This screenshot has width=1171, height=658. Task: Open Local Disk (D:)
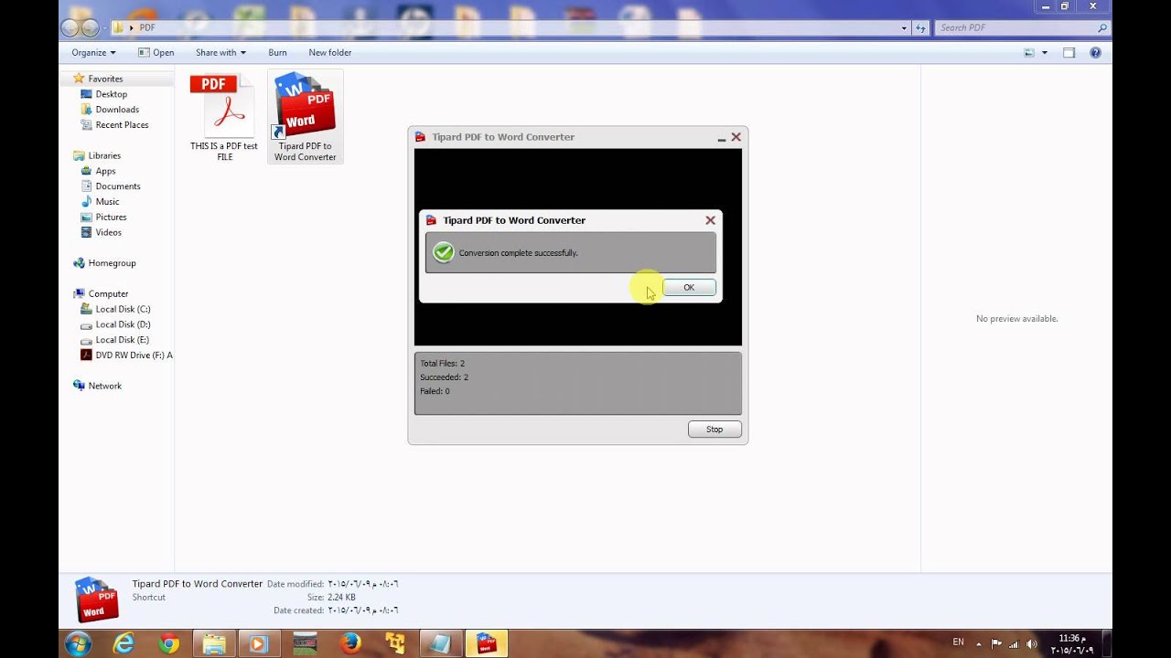tap(123, 324)
